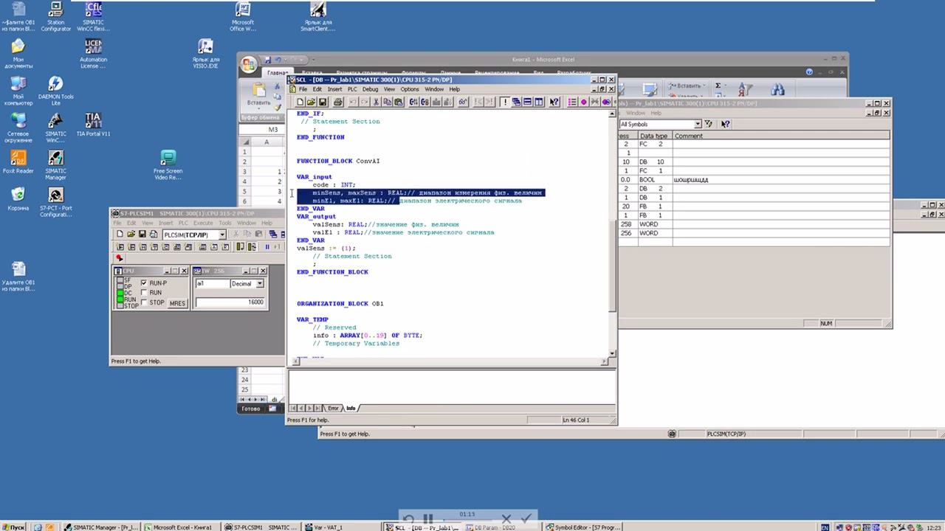The image size is (945, 531).
Task: Switch to Microsoft Excel in taskbar
Action: [x=181, y=527]
